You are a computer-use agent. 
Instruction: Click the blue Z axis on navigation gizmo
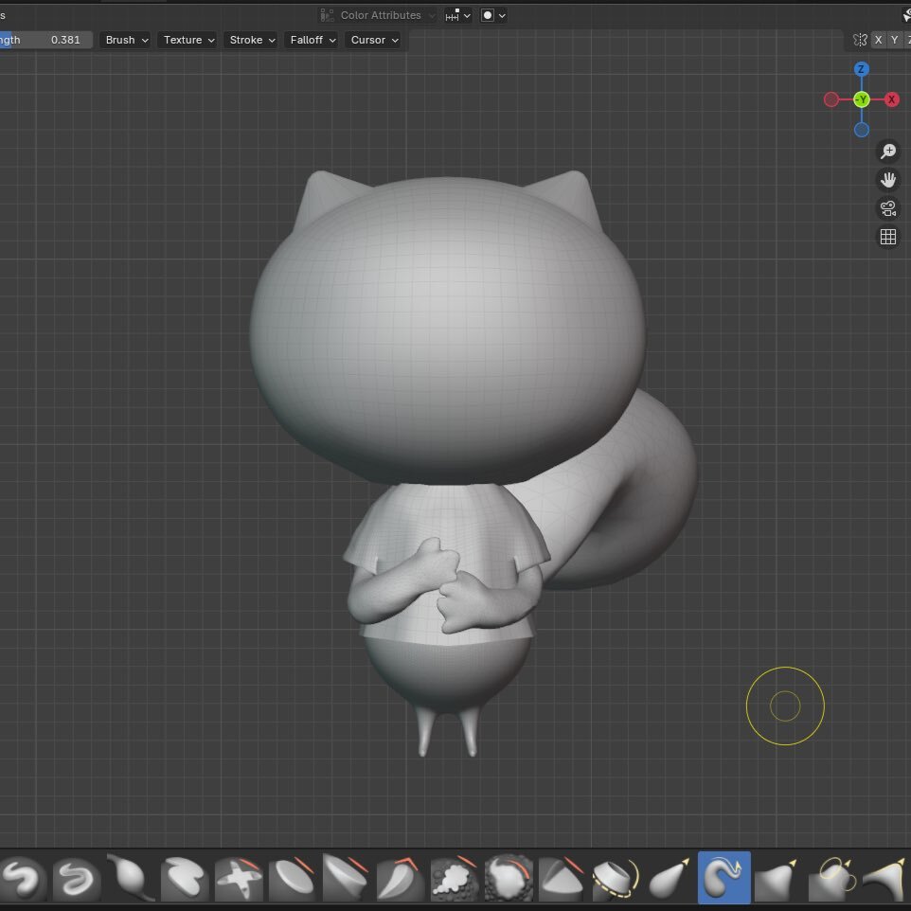(861, 69)
